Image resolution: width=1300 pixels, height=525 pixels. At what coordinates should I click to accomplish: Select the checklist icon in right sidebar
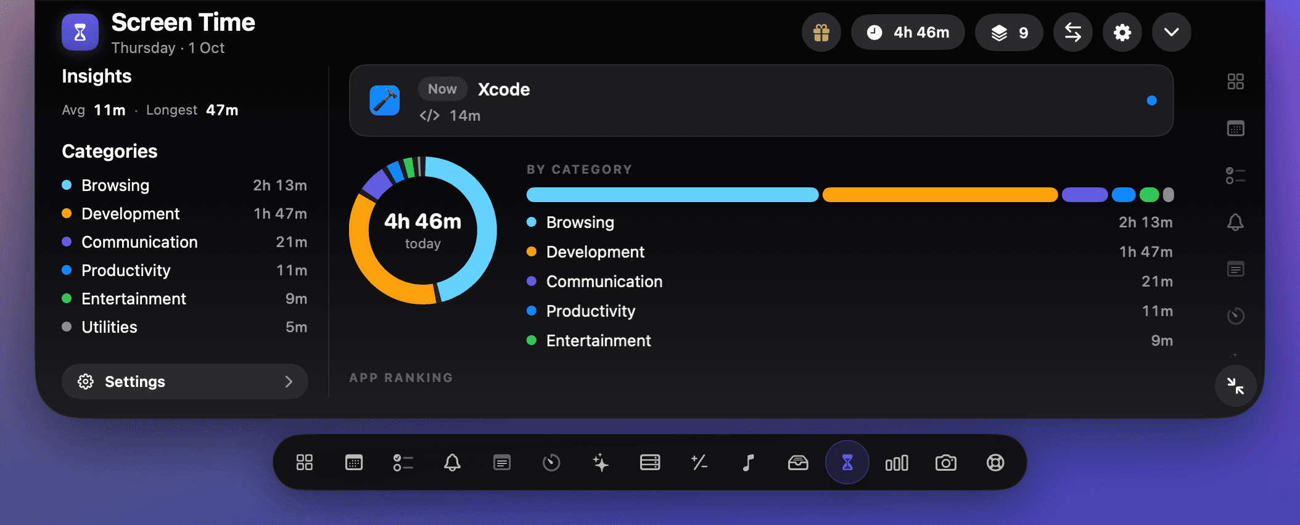tap(1235, 176)
